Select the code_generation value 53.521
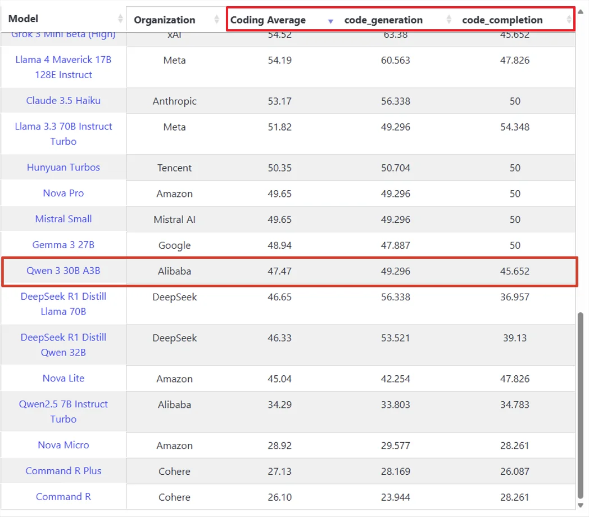589x517 pixels. [396, 338]
